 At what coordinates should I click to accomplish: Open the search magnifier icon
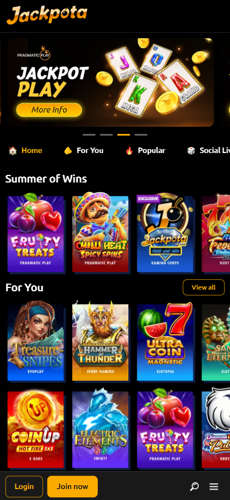[194, 486]
